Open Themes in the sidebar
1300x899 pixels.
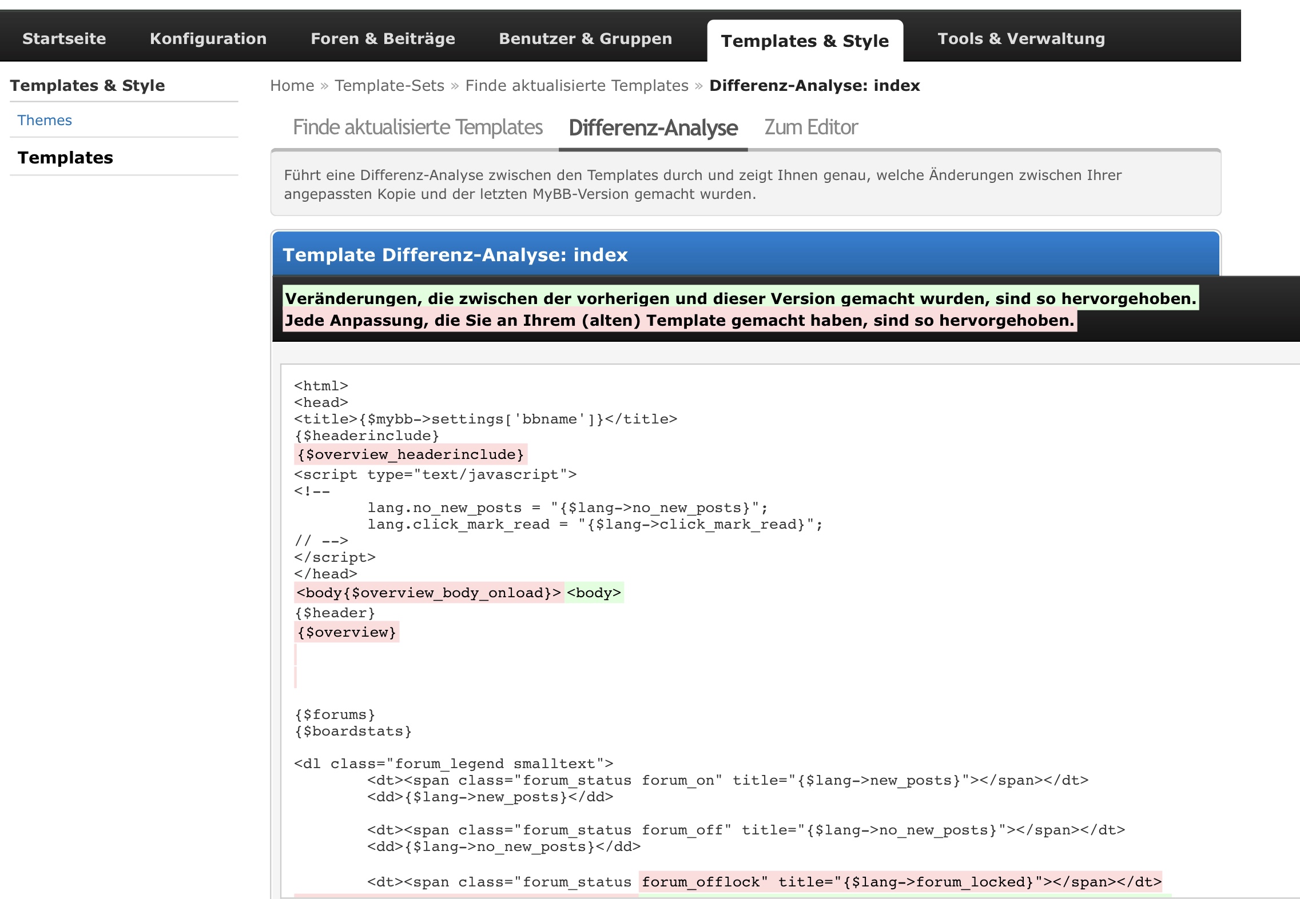[x=45, y=121]
